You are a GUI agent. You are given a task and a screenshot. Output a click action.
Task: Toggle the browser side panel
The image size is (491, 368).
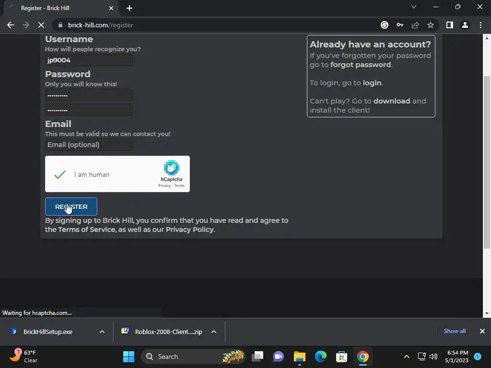[x=450, y=25]
